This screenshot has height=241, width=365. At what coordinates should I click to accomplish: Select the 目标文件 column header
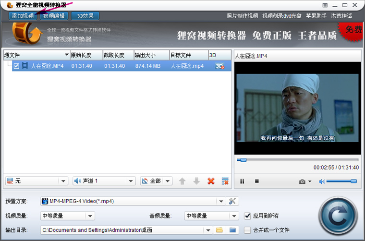click(x=189, y=55)
